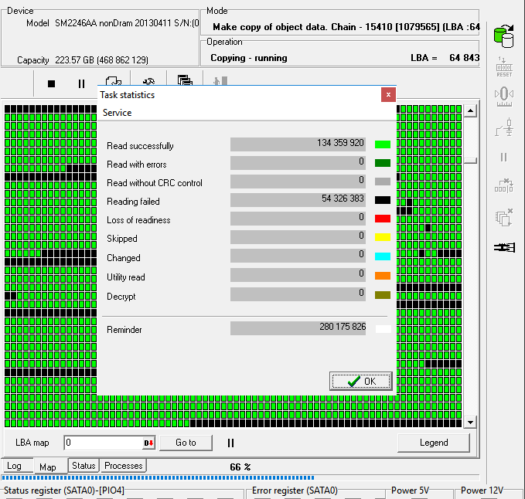Pause the copying operation in the toolbar
This screenshot has height=499, width=525.
point(81,83)
